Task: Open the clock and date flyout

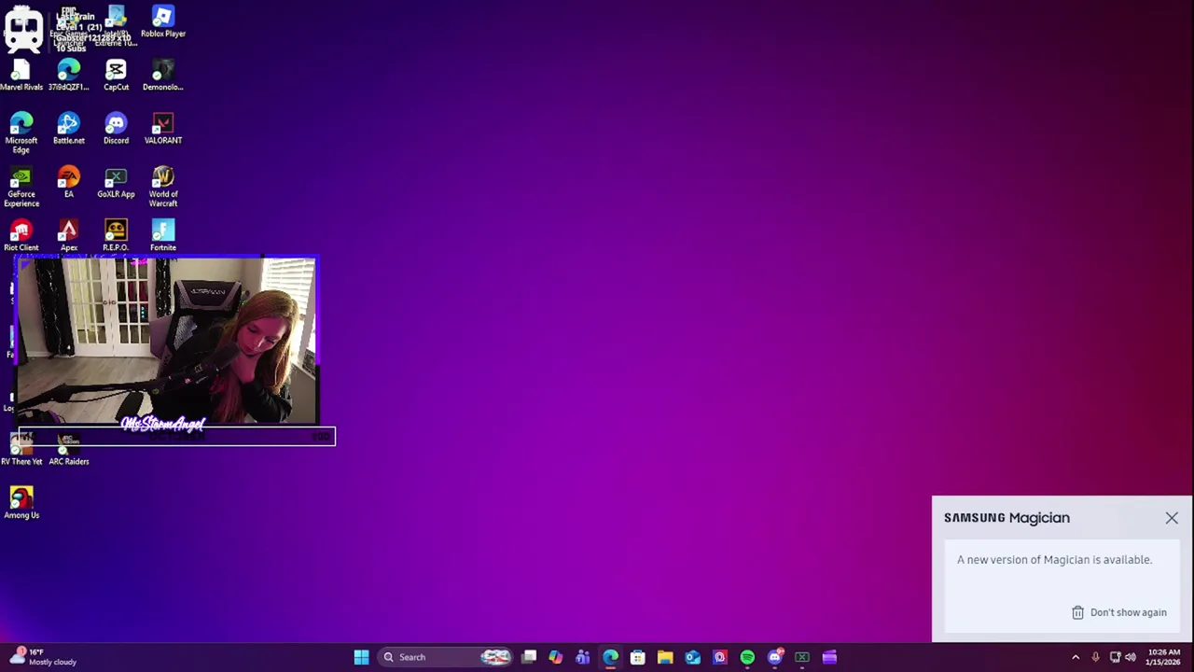Action: click(x=1163, y=657)
